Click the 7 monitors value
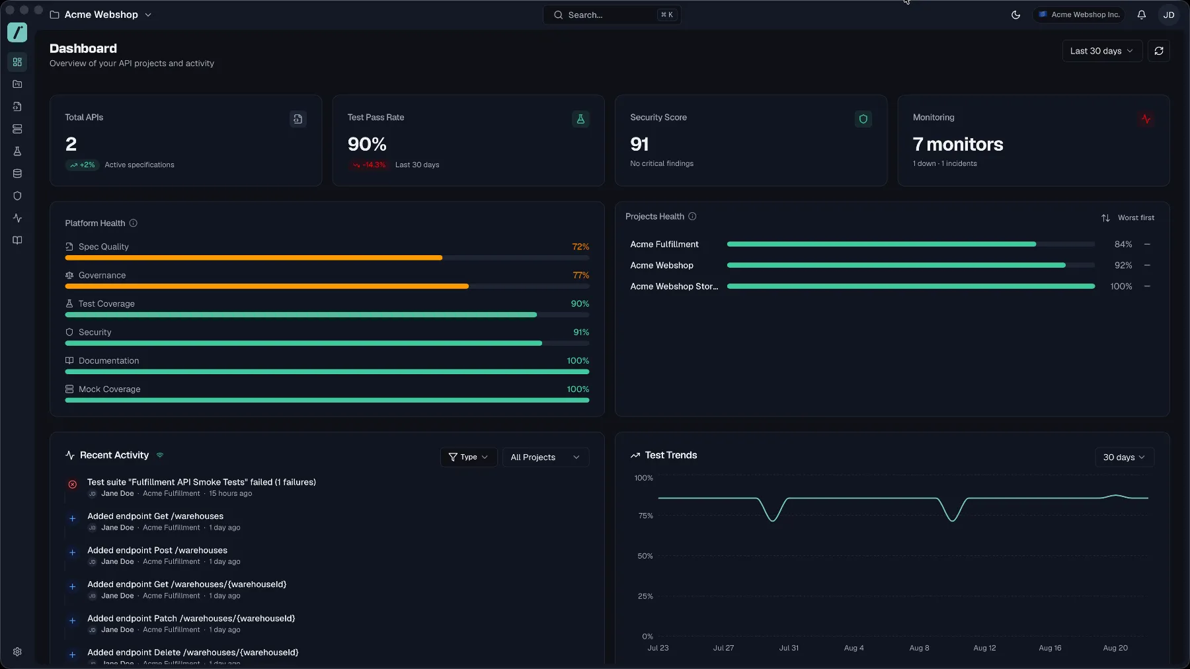 point(957,144)
